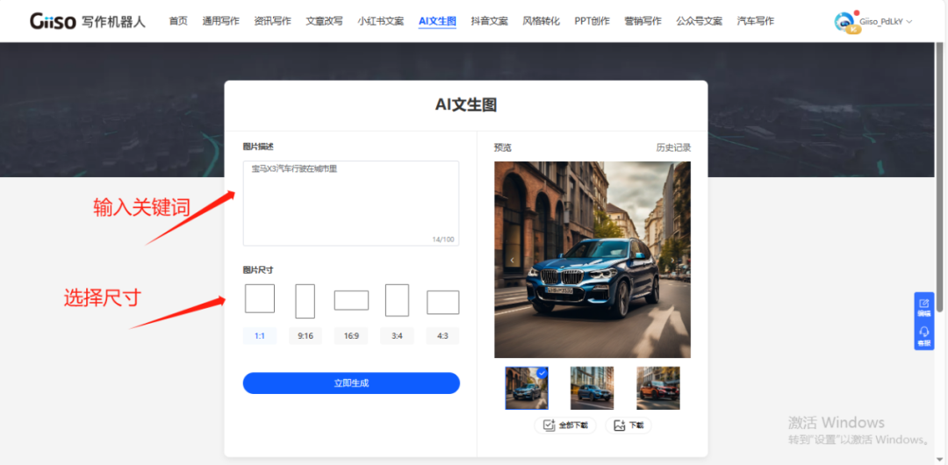This screenshot has height=465, width=948.
Task: Open 历史记录 history link
Action: click(x=673, y=147)
